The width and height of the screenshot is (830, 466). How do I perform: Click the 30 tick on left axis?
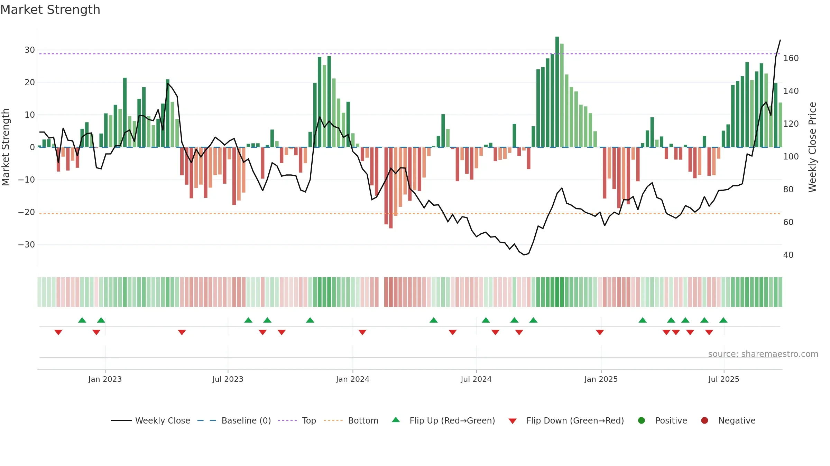pos(29,50)
